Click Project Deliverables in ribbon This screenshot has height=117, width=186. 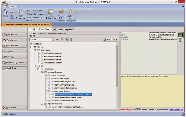pos(36,14)
